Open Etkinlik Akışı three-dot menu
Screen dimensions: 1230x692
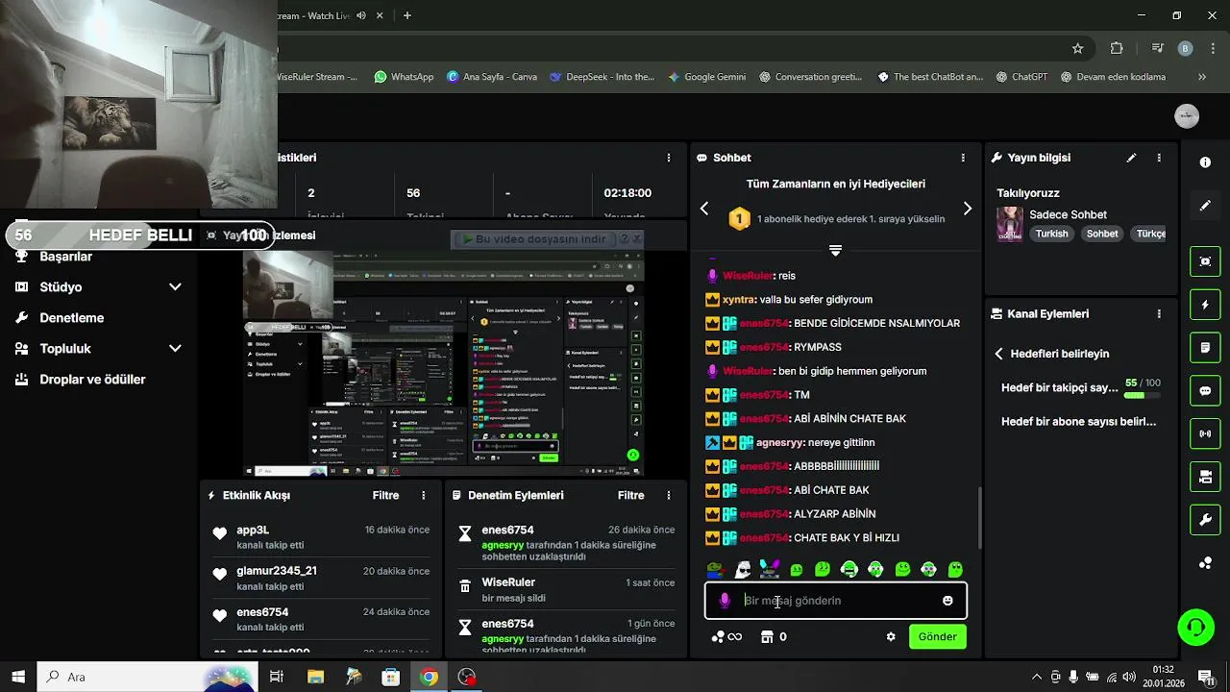click(424, 495)
